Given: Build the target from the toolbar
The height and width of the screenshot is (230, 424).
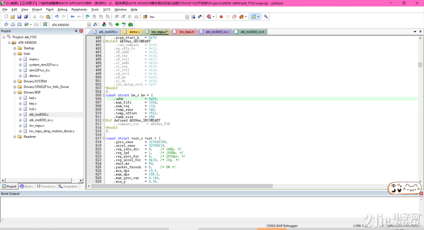Looking at the screenshot, I should pyautogui.click(x=13, y=24).
